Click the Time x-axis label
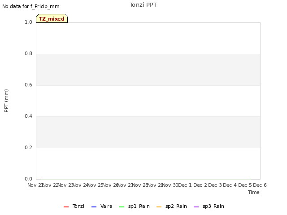The height and width of the screenshot is (215, 287). point(254,192)
